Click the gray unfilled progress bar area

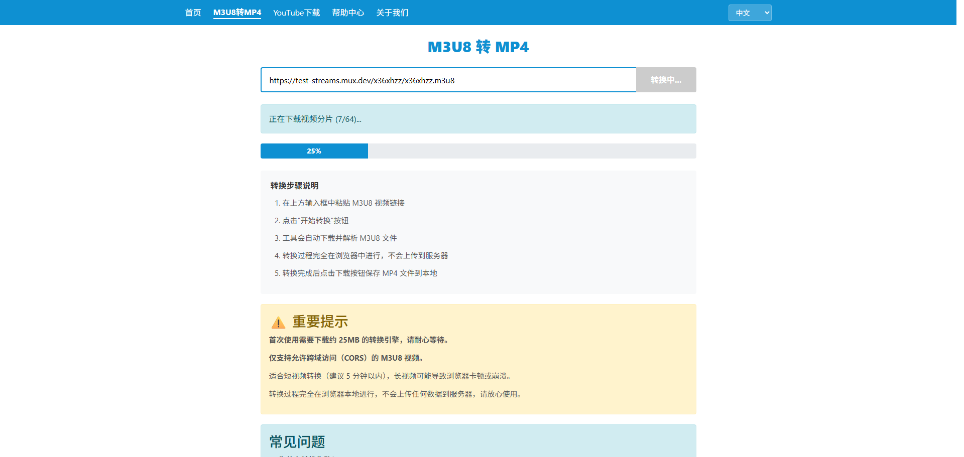531,151
